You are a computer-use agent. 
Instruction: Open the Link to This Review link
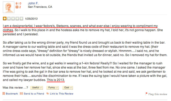pyautogui.click(x=62, y=94)
